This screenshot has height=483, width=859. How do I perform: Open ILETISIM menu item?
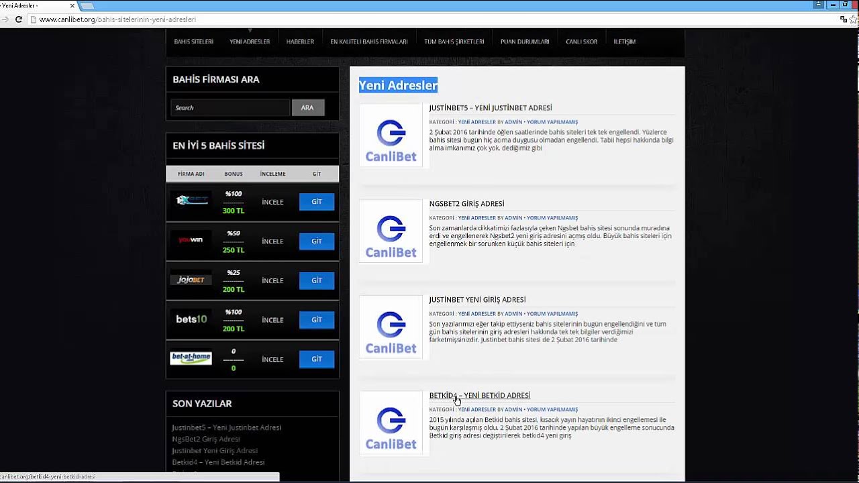click(624, 42)
